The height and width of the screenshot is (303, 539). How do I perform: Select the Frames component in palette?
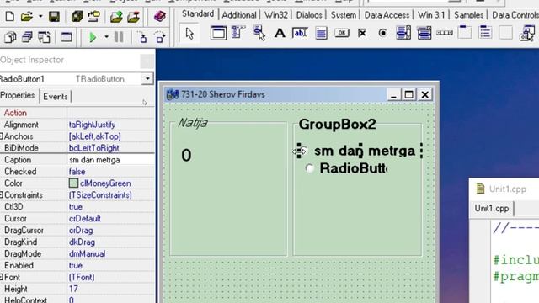[218, 34]
